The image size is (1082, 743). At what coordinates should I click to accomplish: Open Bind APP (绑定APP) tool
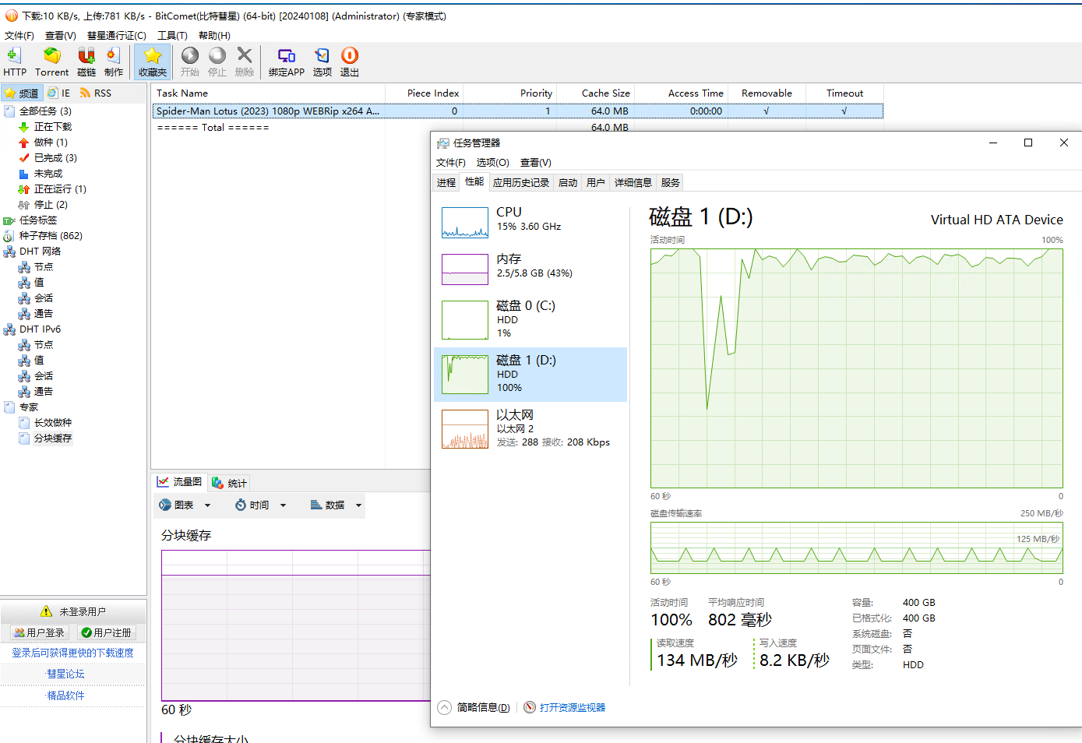[x=287, y=62]
